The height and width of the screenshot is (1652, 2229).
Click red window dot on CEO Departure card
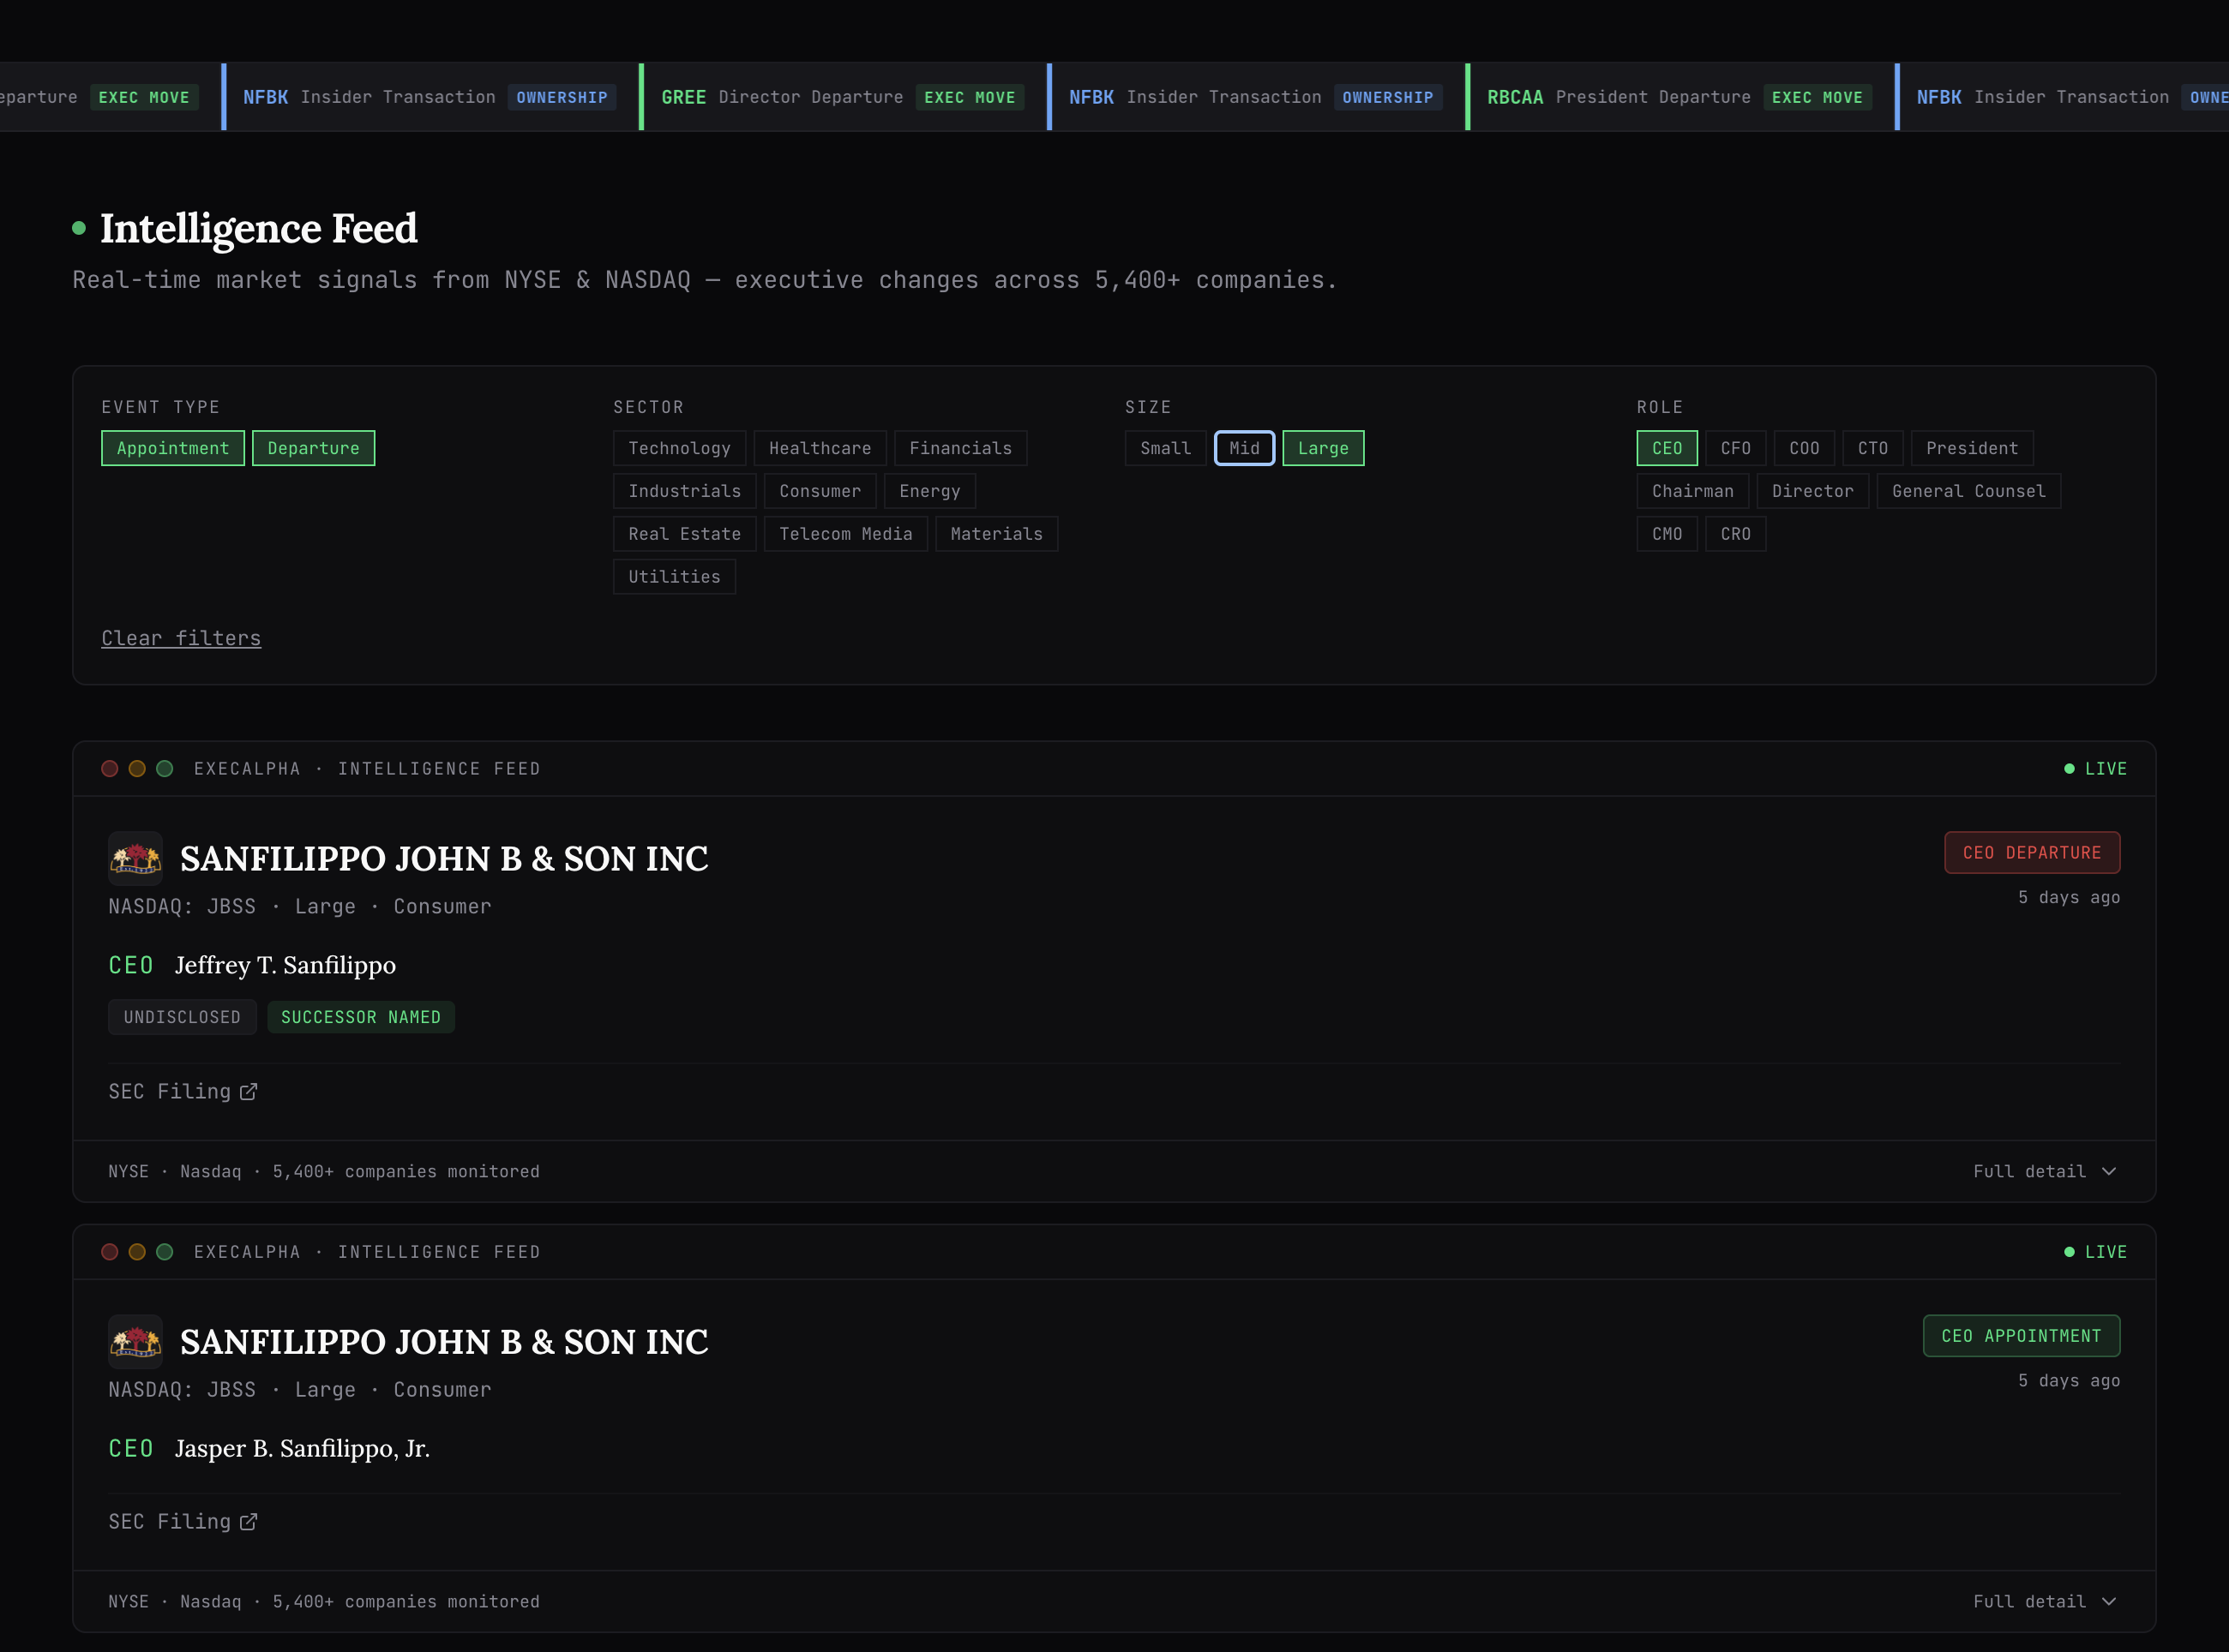pos(110,769)
